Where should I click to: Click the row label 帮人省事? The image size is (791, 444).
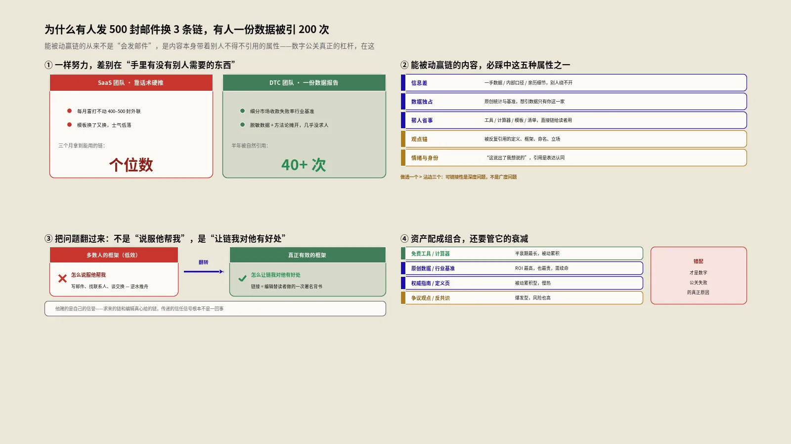[422, 120]
